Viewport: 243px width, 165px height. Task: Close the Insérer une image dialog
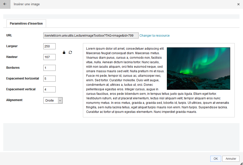(x=238, y=4)
